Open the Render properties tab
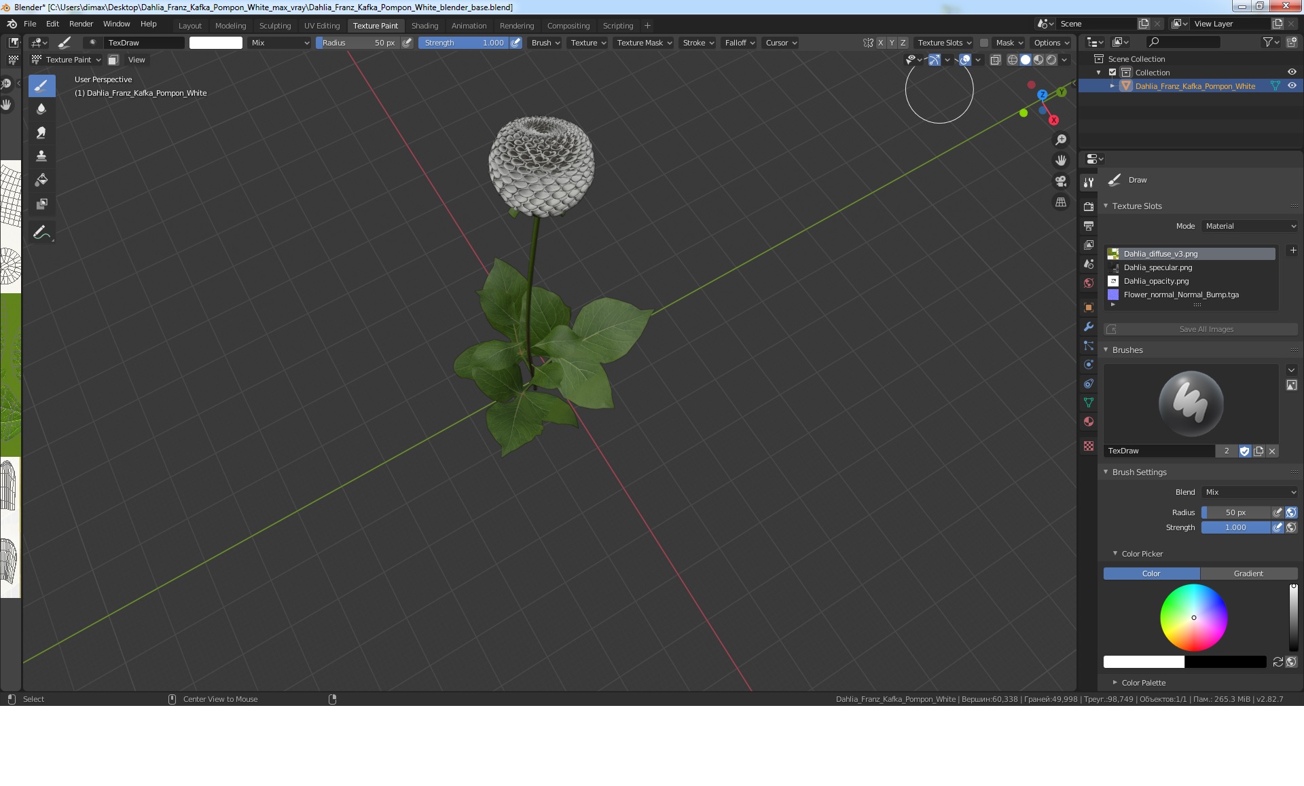This screenshot has height=786, width=1304. tap(1089, 206)
